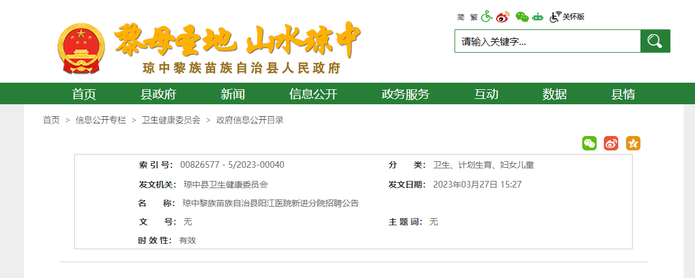
Task: Click index number 00826577 - 5/2023-00040
Action: [x=232, y=165]
